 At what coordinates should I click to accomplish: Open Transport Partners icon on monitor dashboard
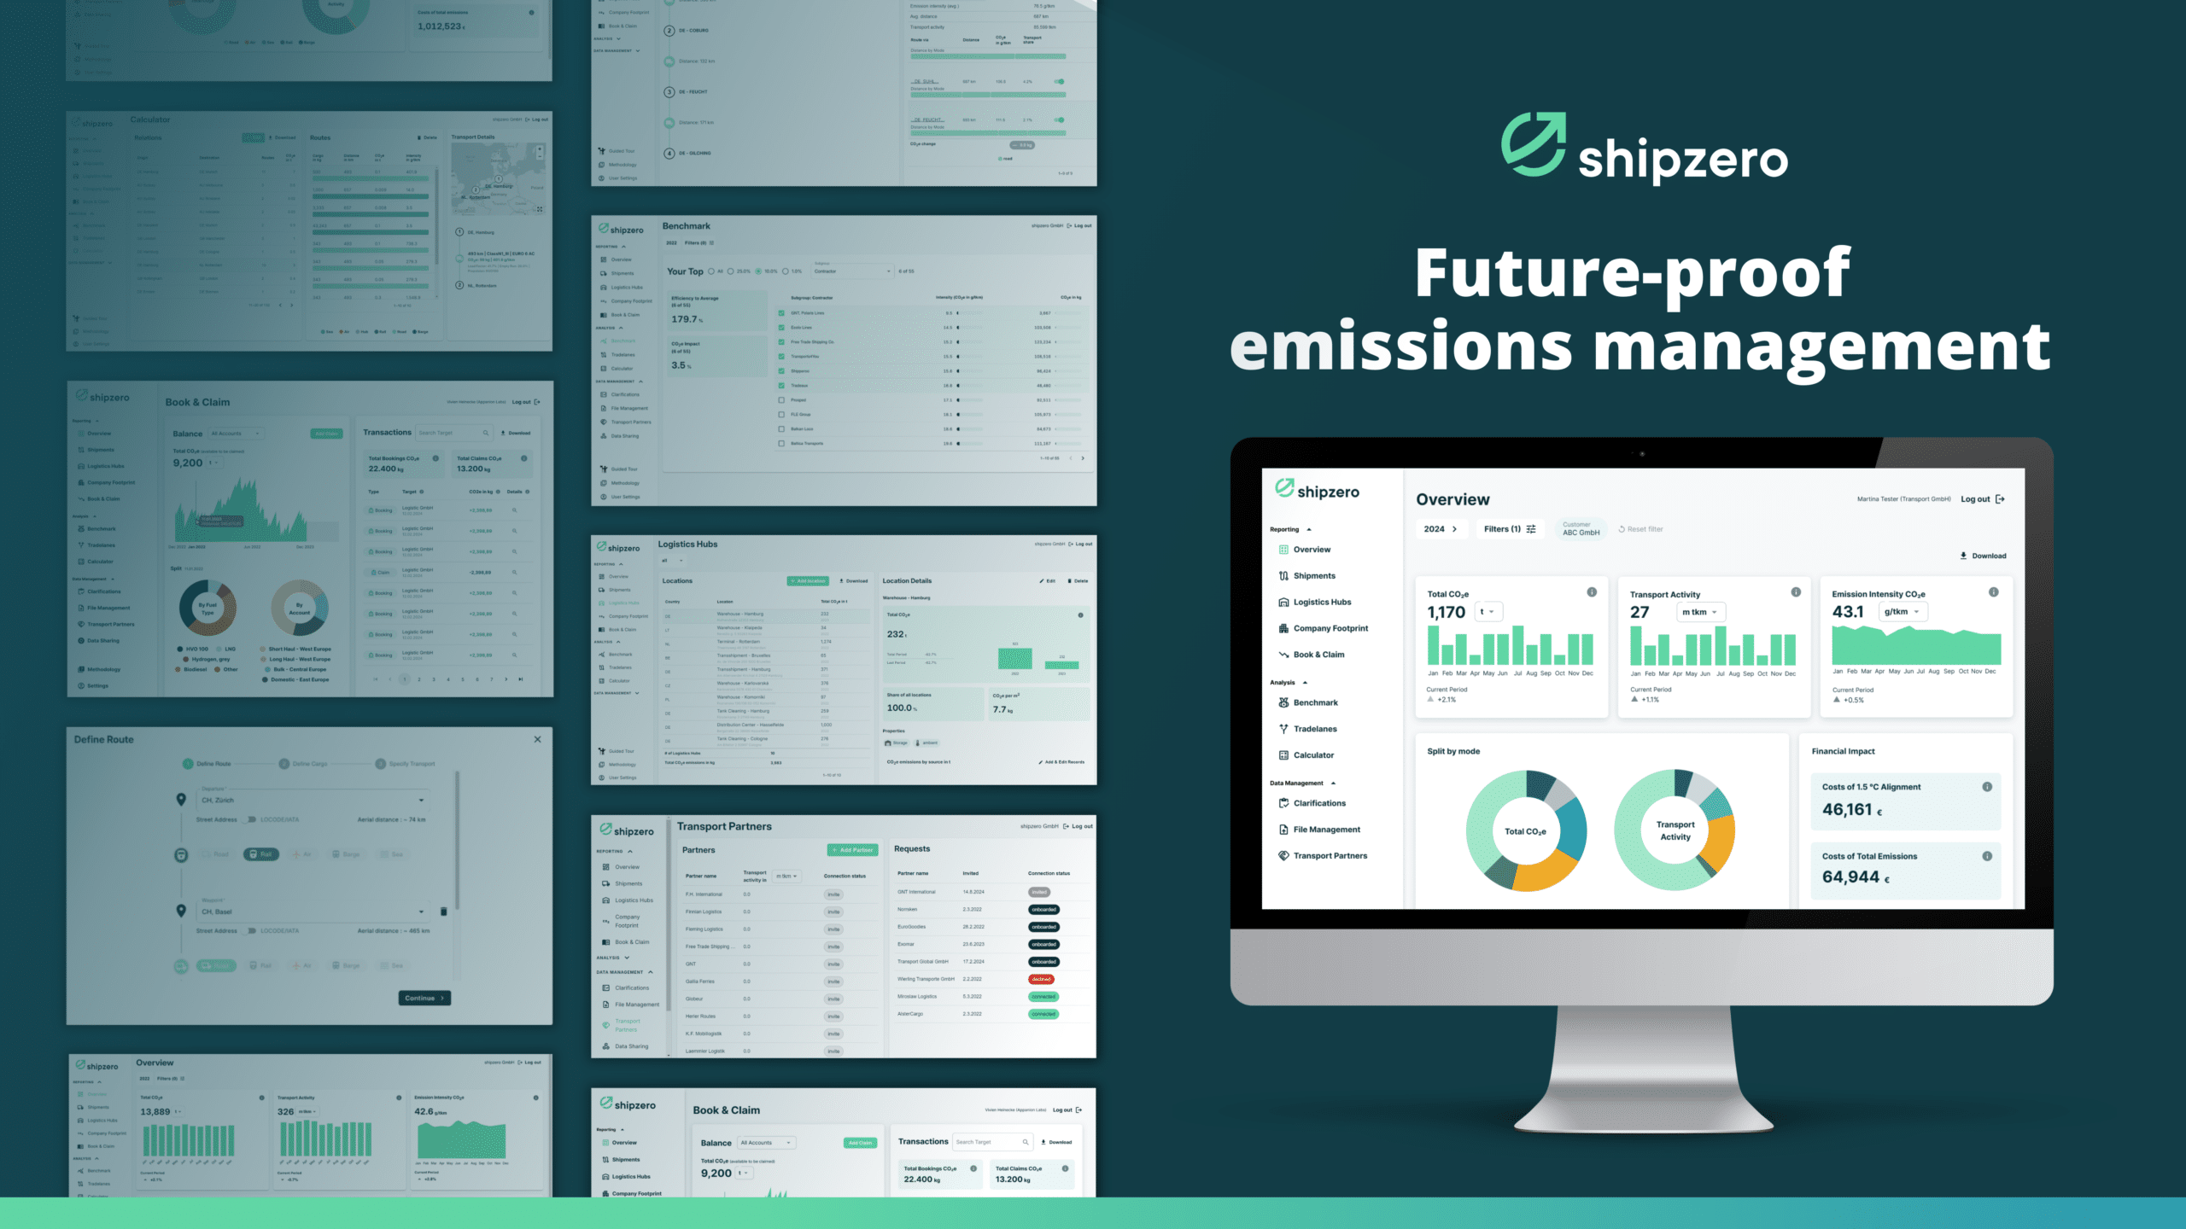1283,855
